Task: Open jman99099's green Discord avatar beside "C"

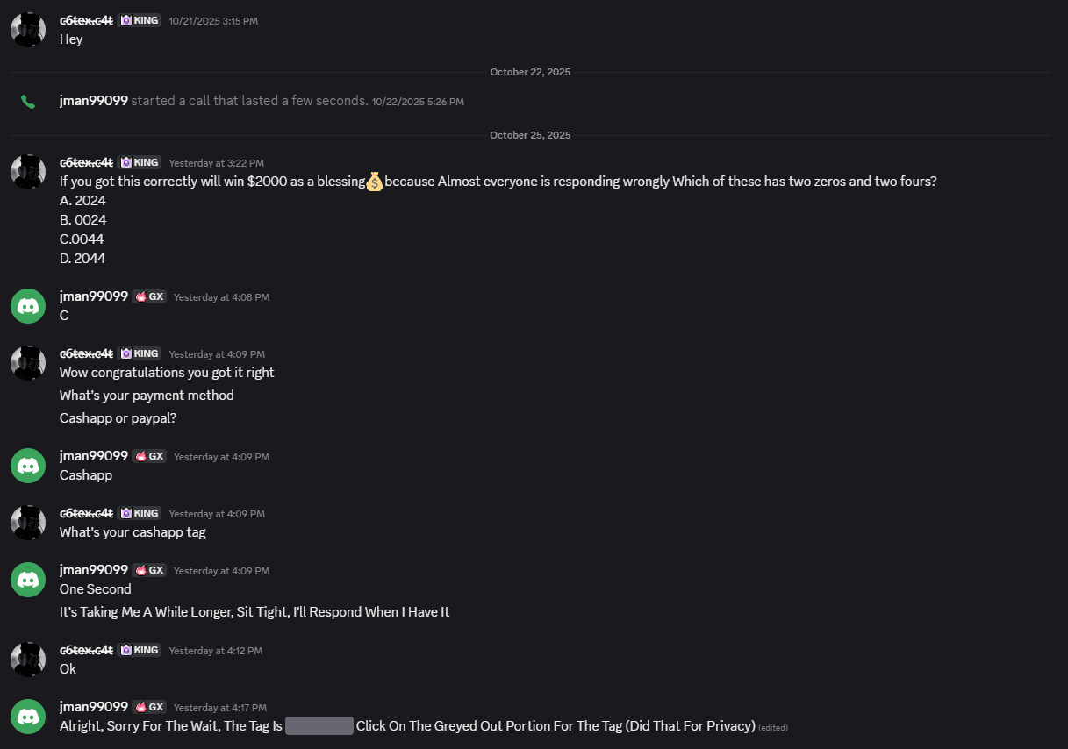Action: click(28, 306)
